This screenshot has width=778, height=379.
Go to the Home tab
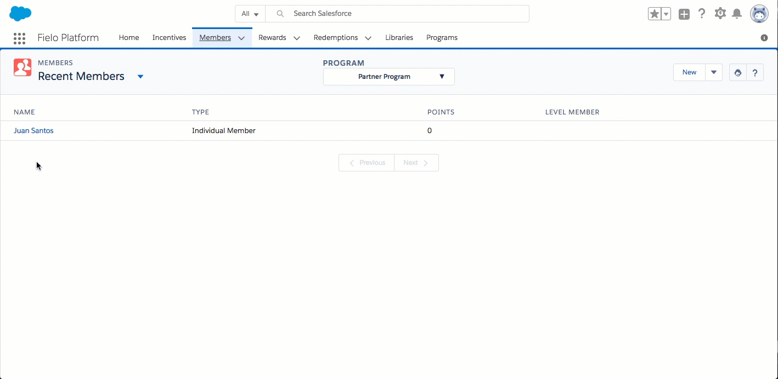coord(129,38)
